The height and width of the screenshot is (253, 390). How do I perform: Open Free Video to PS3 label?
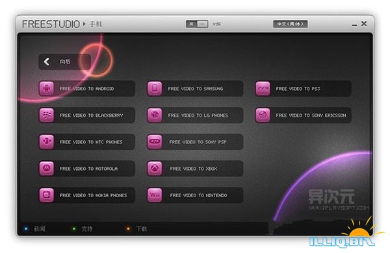pos(298,89)
